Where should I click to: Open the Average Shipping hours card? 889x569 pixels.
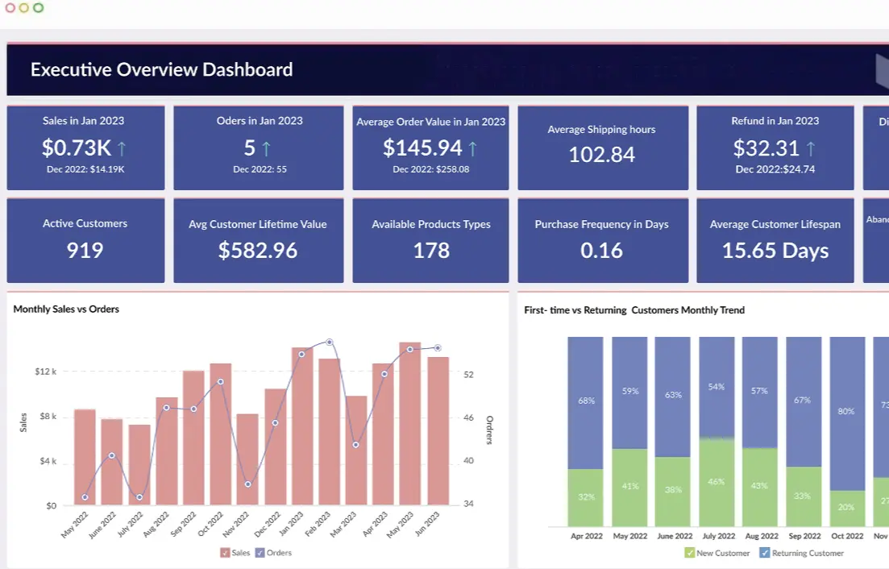603,147
